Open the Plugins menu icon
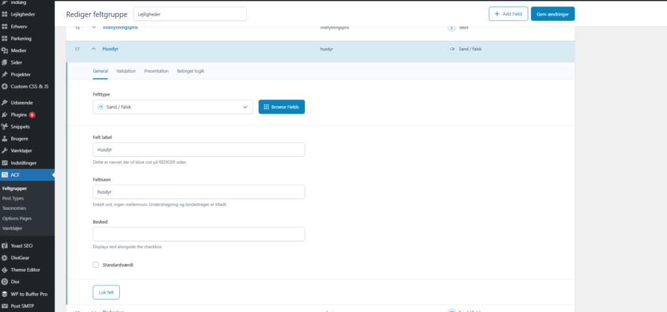This screenshot has width=667, height=312. [x=5, y=114]
